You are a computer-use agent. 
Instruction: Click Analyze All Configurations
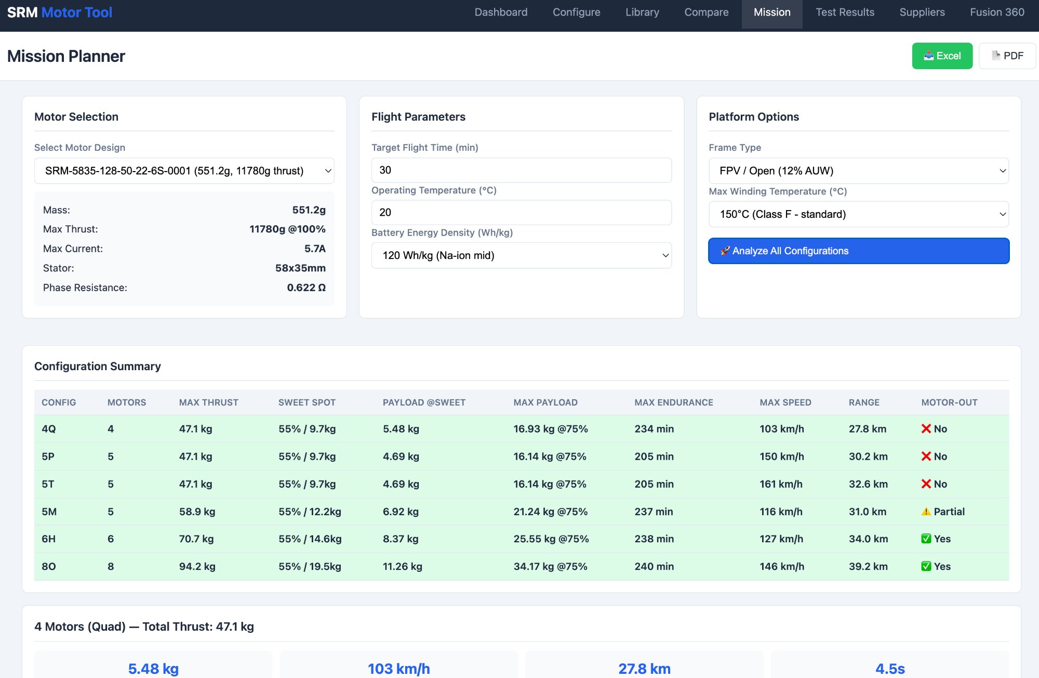(x=858, y=251)
